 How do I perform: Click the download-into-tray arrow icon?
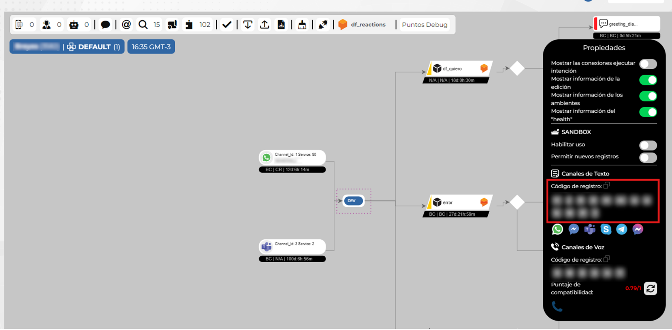248,25
